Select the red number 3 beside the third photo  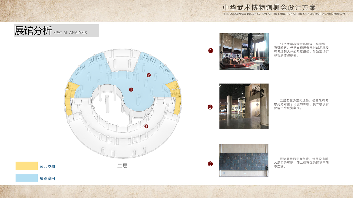pyautogui.click(x=210, y=164)
